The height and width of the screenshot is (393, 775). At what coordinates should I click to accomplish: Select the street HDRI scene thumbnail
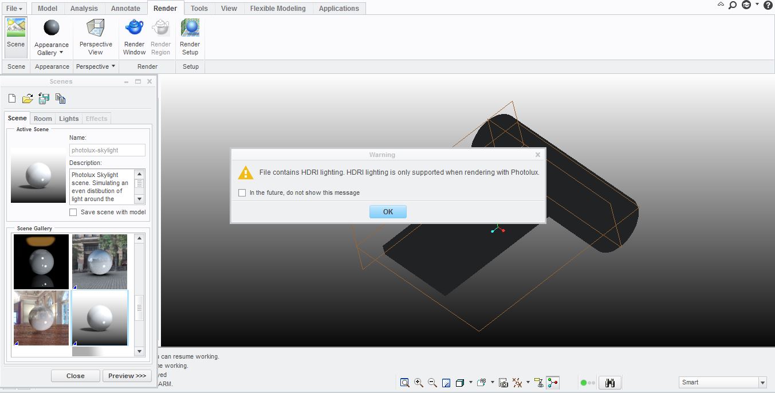coord(100,261)
